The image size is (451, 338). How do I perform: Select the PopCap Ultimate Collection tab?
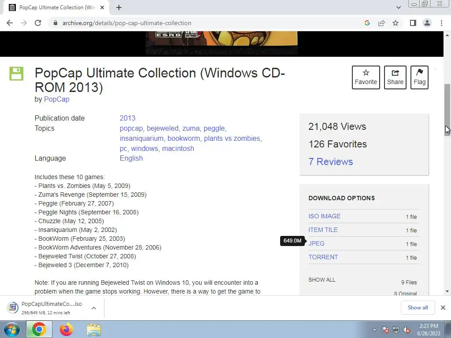coord(57,7)
